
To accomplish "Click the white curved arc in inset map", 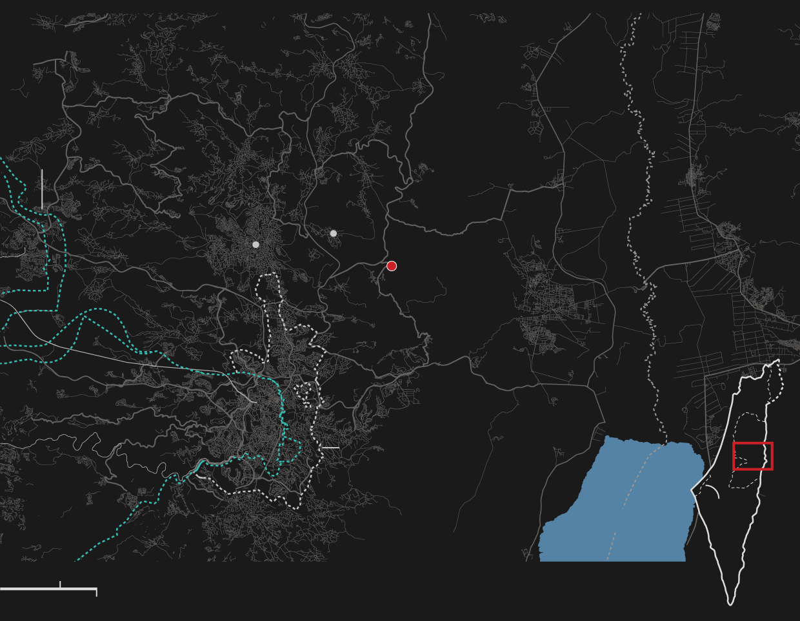I will point(712,490).
